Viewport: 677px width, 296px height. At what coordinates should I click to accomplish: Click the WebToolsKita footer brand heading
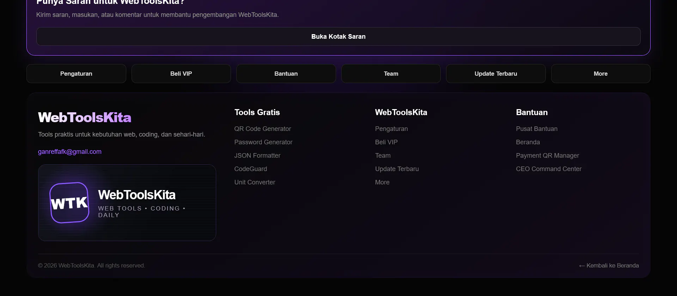point(85,117)
